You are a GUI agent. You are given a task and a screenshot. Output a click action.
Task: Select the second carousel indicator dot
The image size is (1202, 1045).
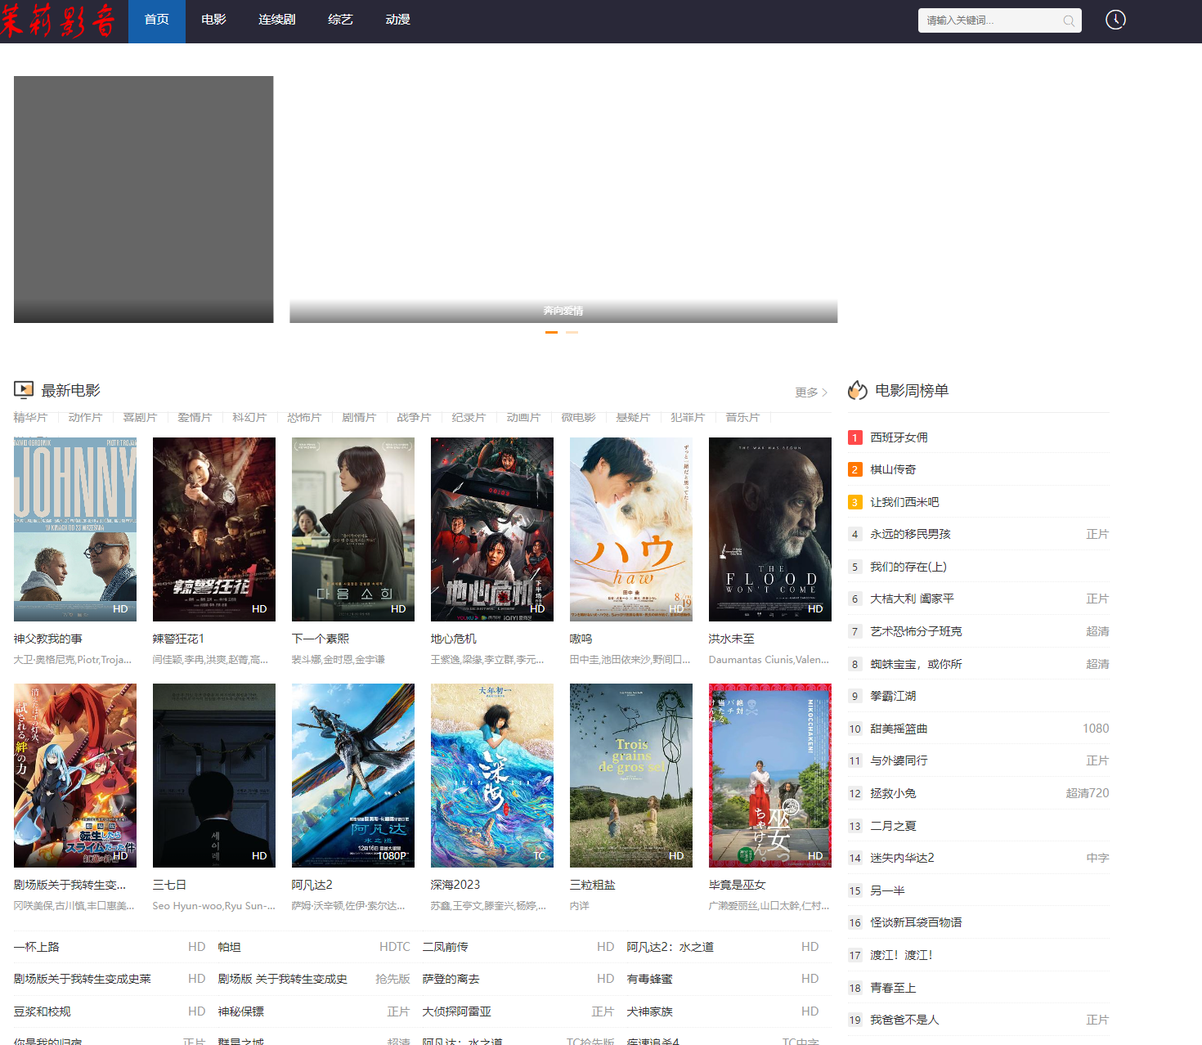click(x=572, y=332)
